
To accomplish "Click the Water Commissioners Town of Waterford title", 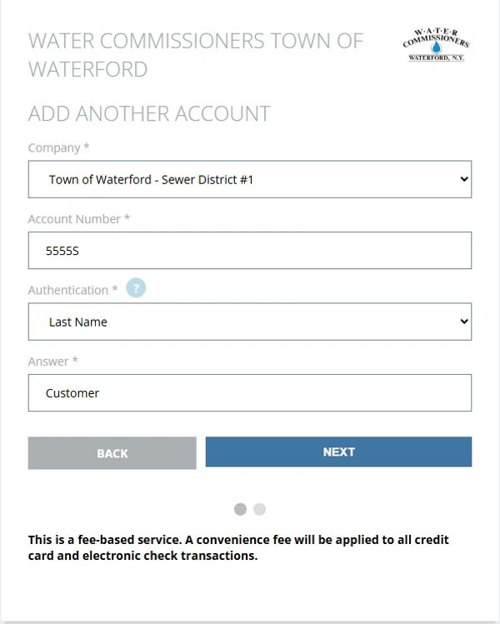I will pyautogui.click(x=196, y=55).
